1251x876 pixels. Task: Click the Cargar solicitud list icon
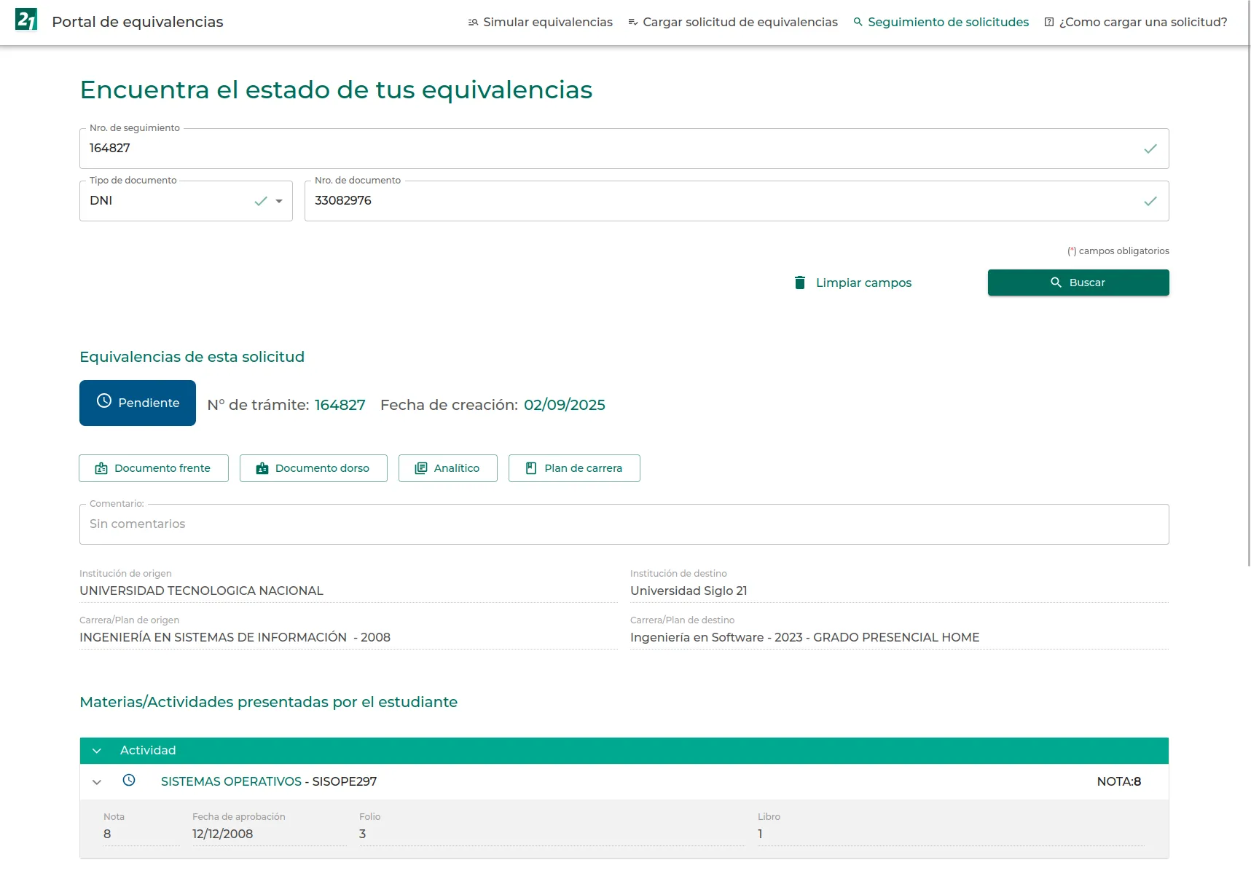[x=632, y=23]
